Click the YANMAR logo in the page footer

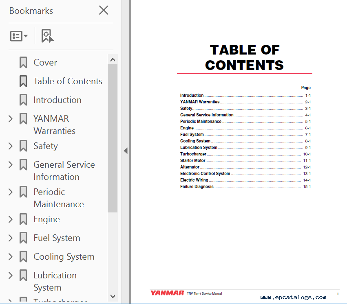tap(167, 293)
